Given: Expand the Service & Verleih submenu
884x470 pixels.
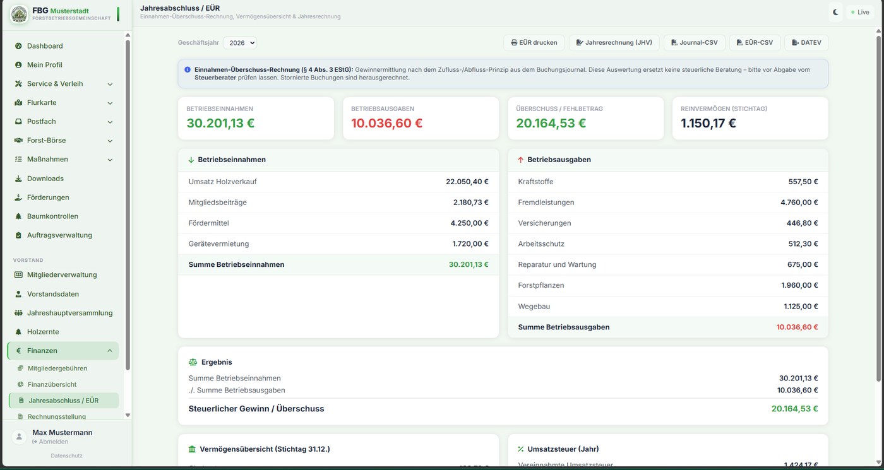Looking at the screenshot, I should [110, 84].
